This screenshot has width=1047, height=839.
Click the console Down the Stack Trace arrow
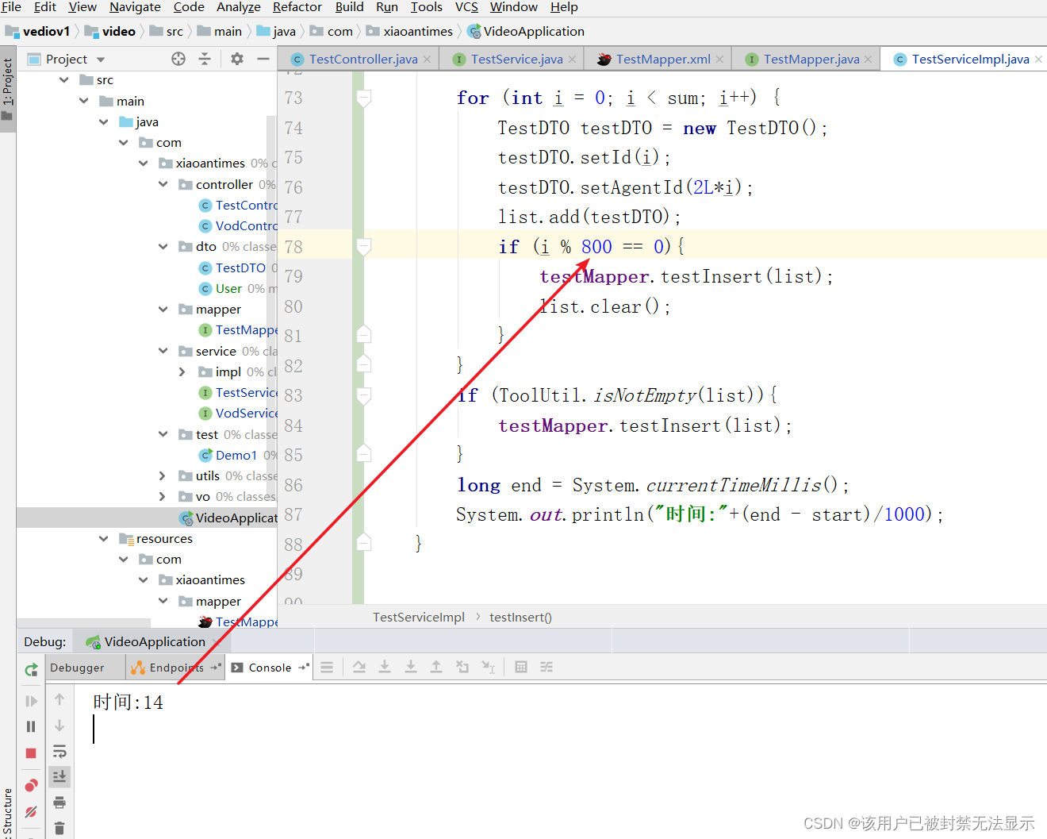point(59,725)
